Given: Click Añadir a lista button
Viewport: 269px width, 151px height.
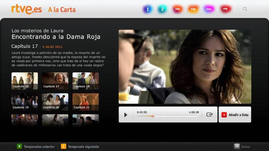Looking at the screenshot, I should click(235, 115).
